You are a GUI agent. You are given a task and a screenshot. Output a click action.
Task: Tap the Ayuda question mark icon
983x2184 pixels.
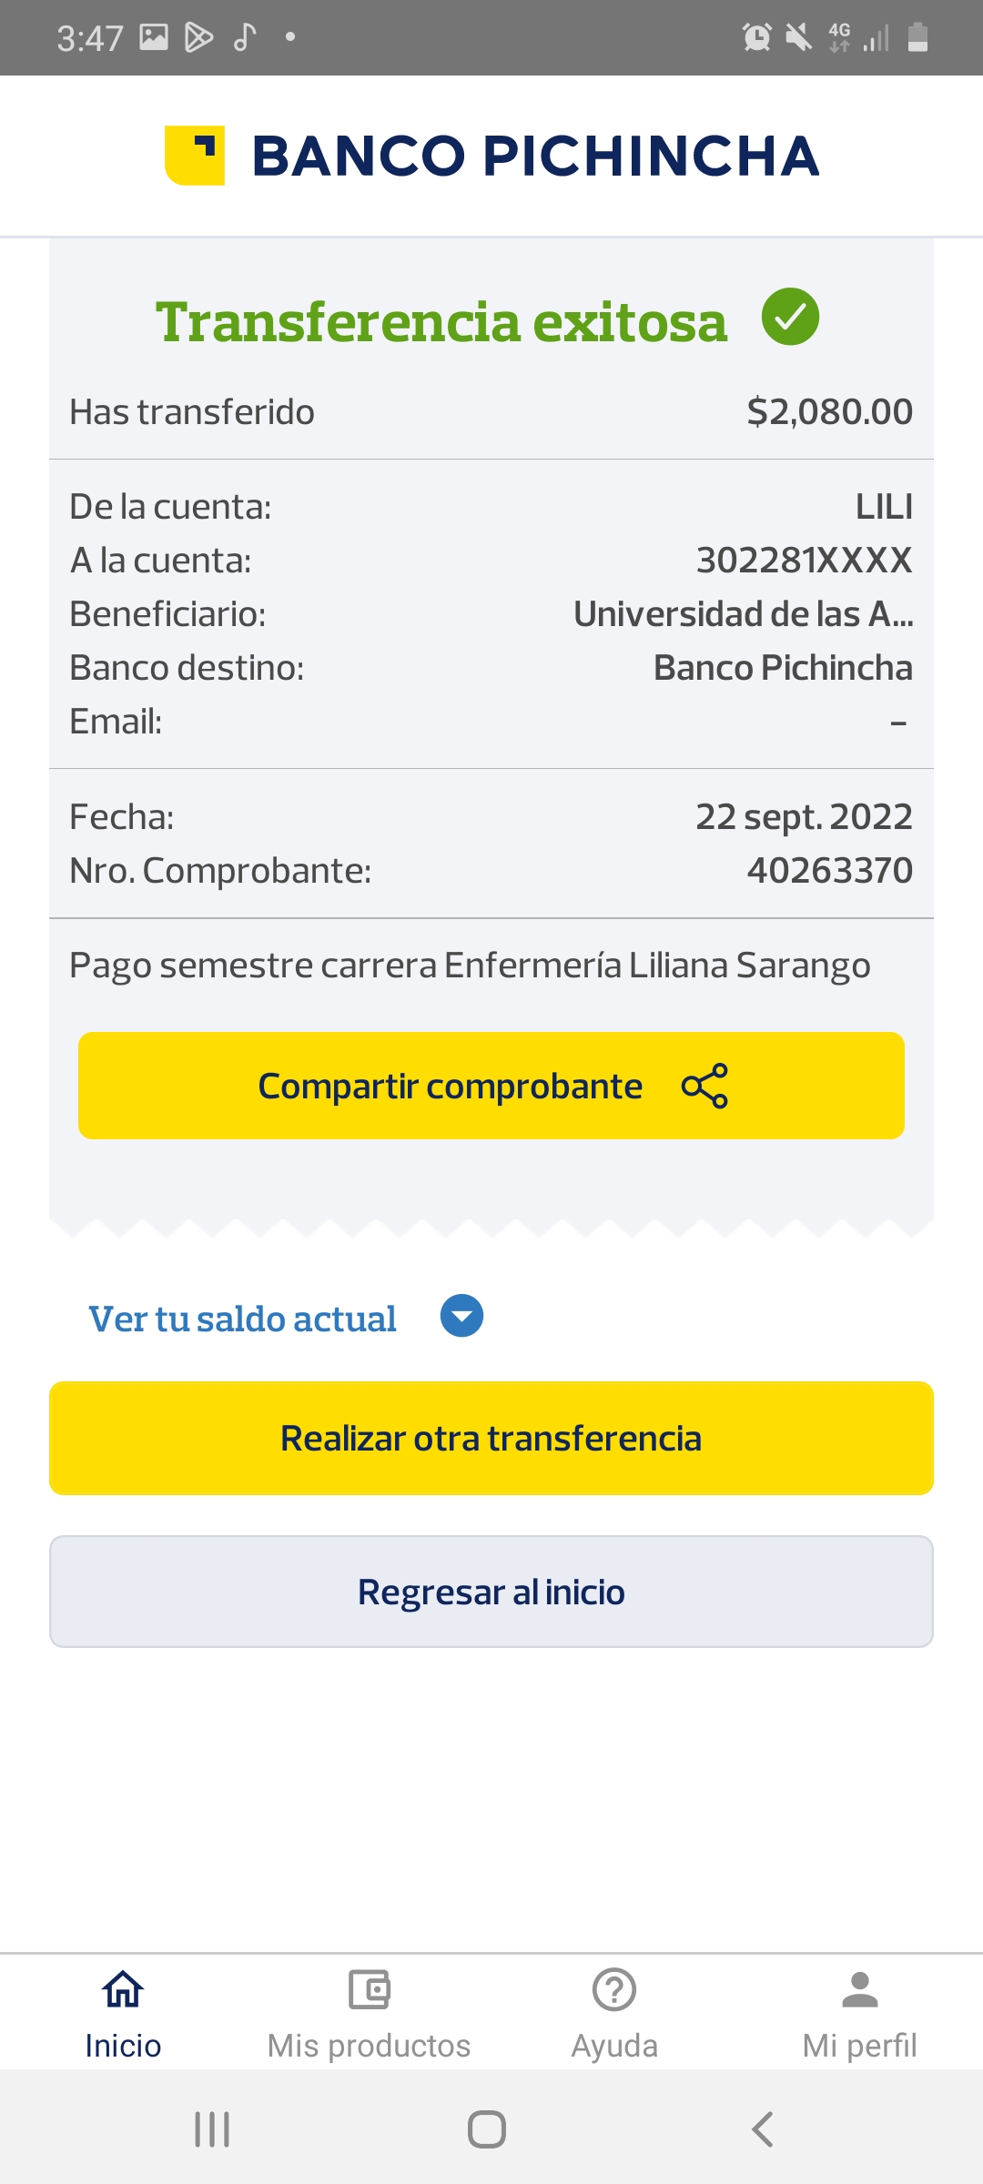click(x=614, y=1991)
